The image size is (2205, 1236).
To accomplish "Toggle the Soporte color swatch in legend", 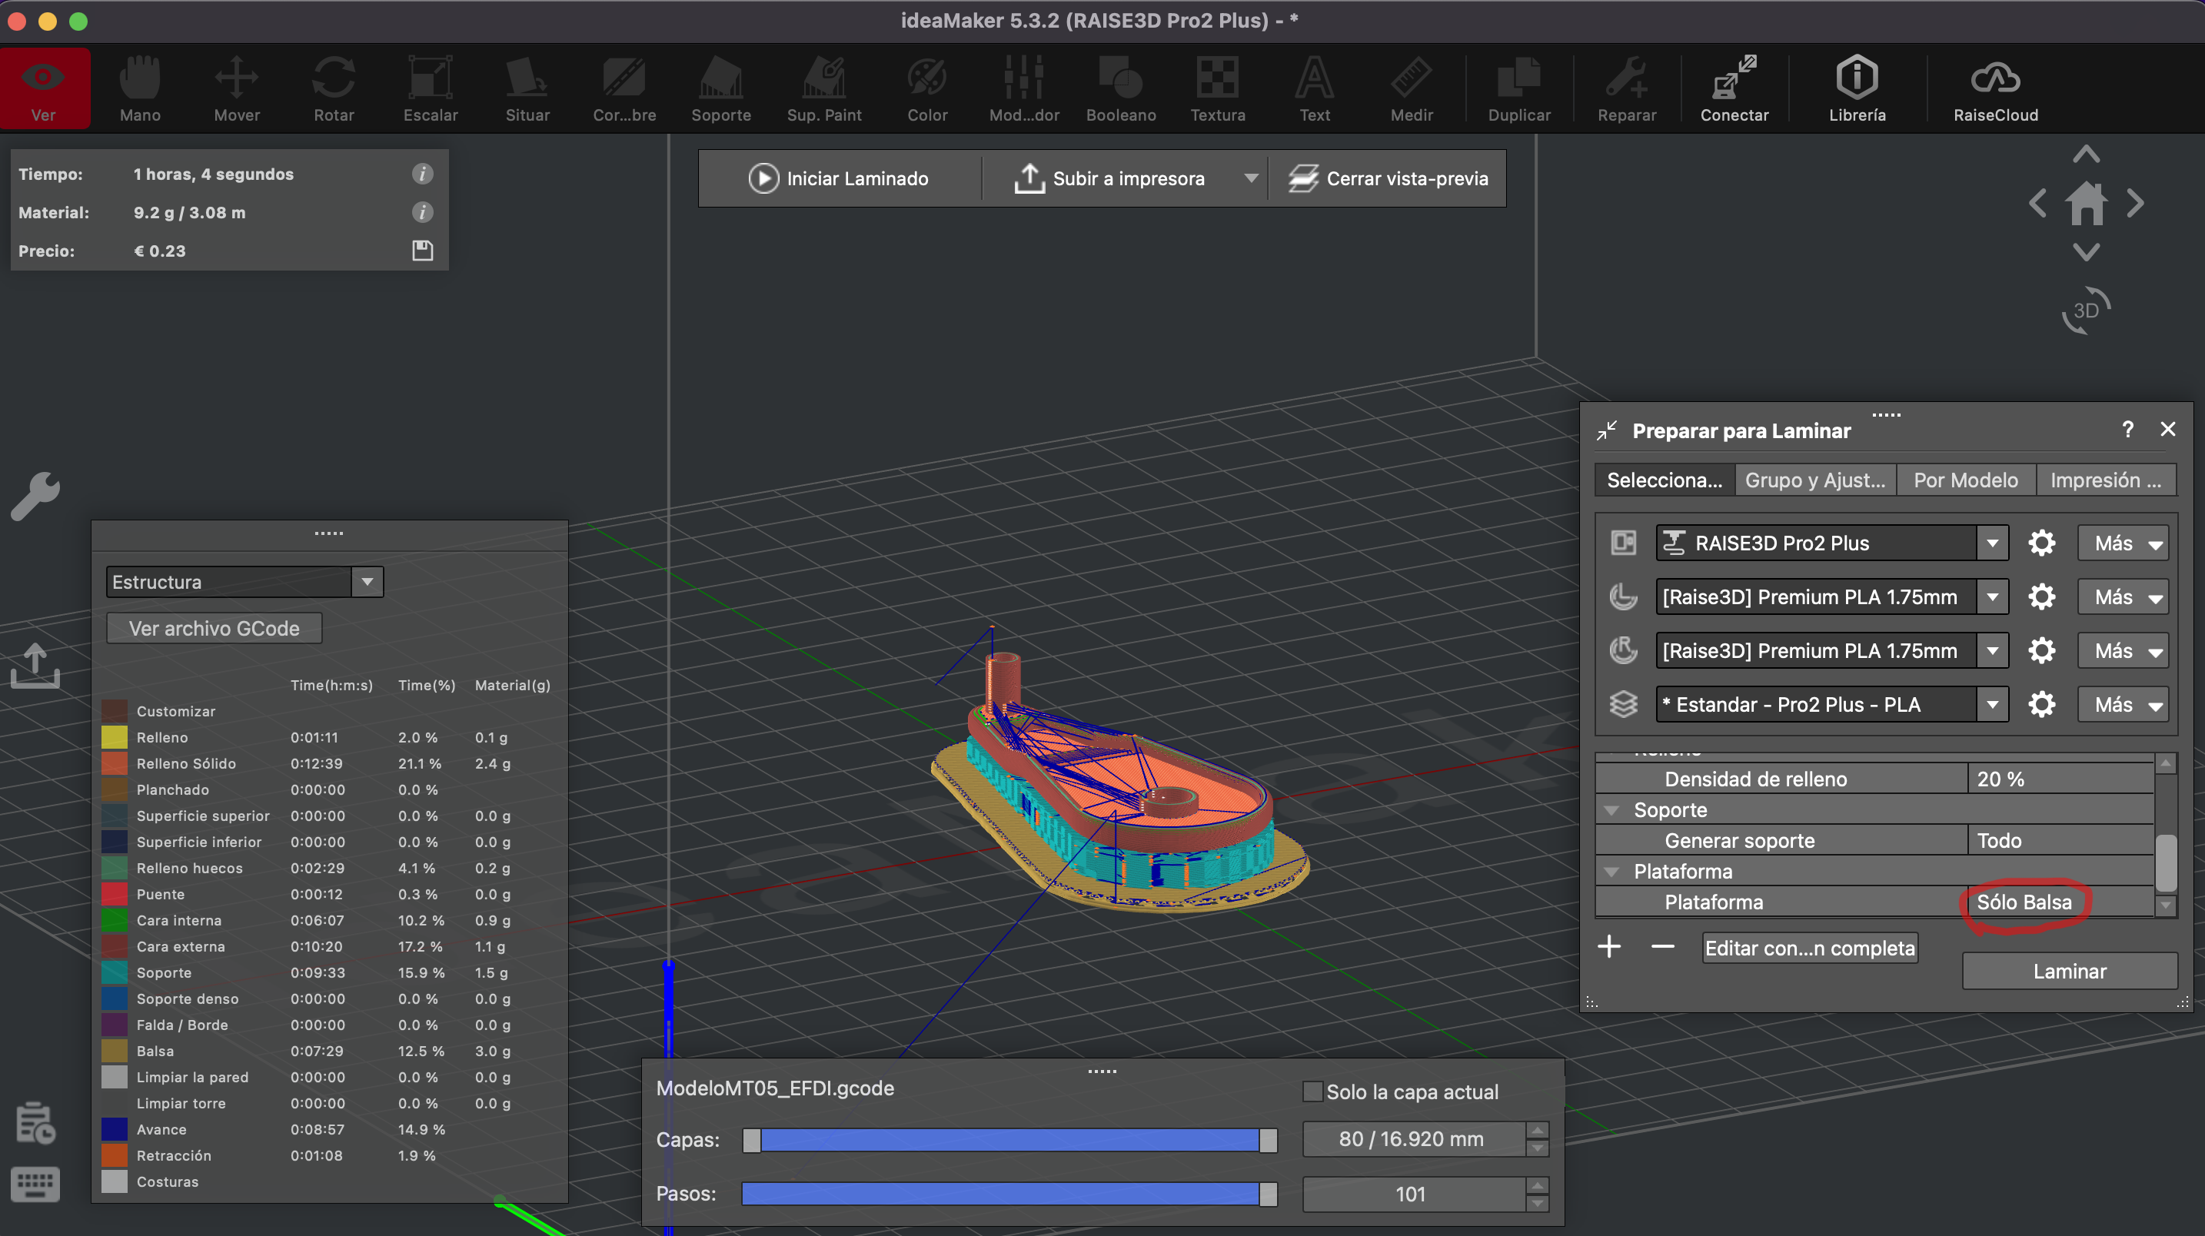I will click(x=115, y=972).
